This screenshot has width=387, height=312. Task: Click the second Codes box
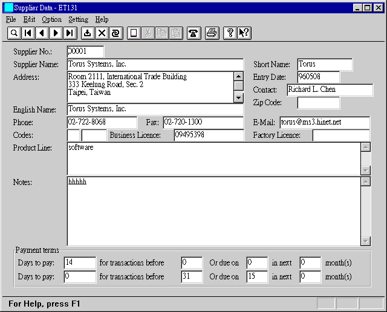point(94,135)
